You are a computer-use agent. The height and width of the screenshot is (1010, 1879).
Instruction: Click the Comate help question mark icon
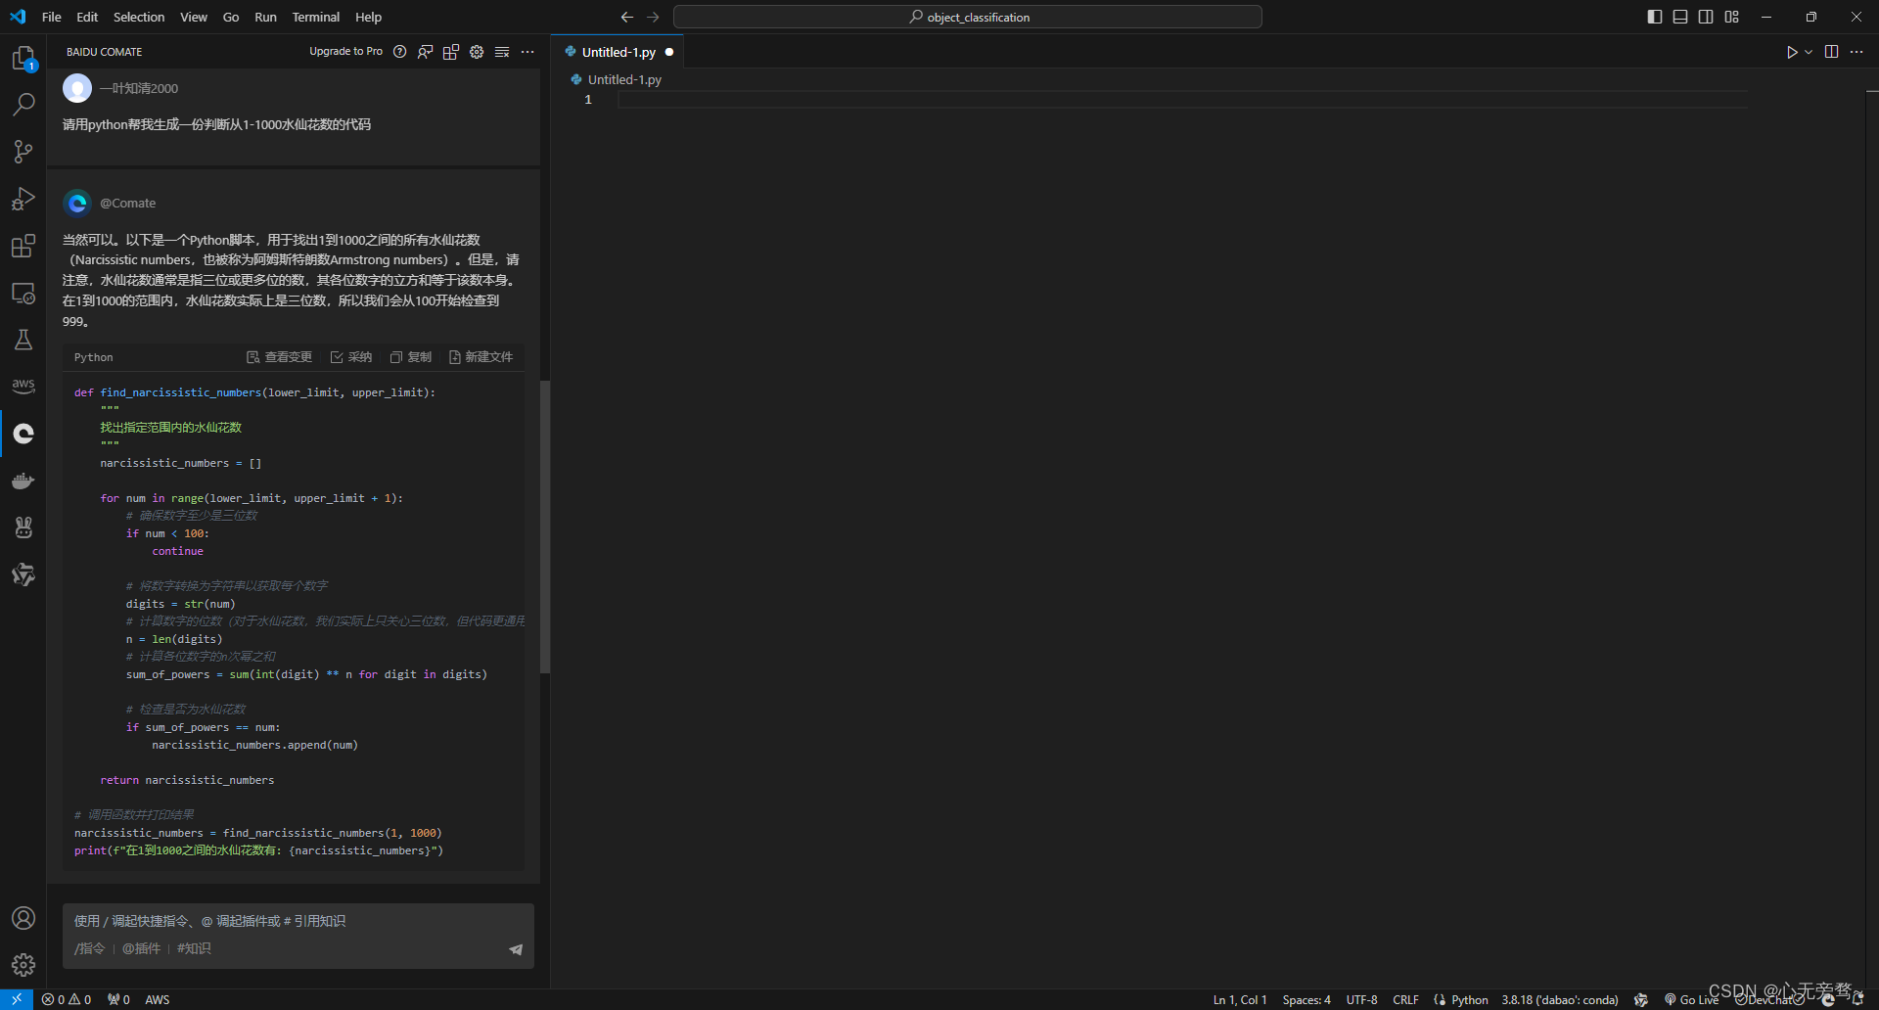[x=399, y=52]
